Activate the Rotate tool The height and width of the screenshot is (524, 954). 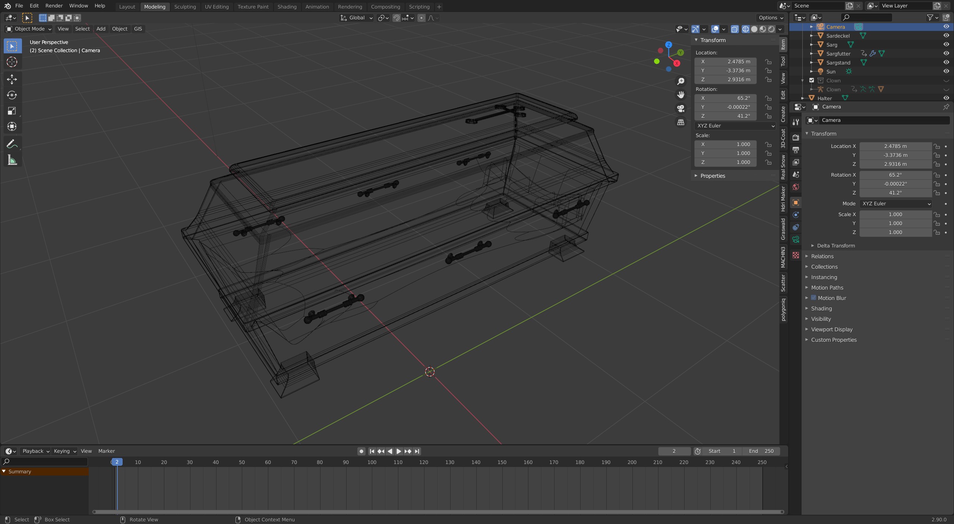(12, 95)
